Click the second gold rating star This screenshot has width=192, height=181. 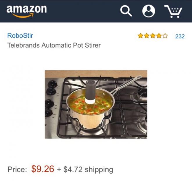tap(147, 36)
